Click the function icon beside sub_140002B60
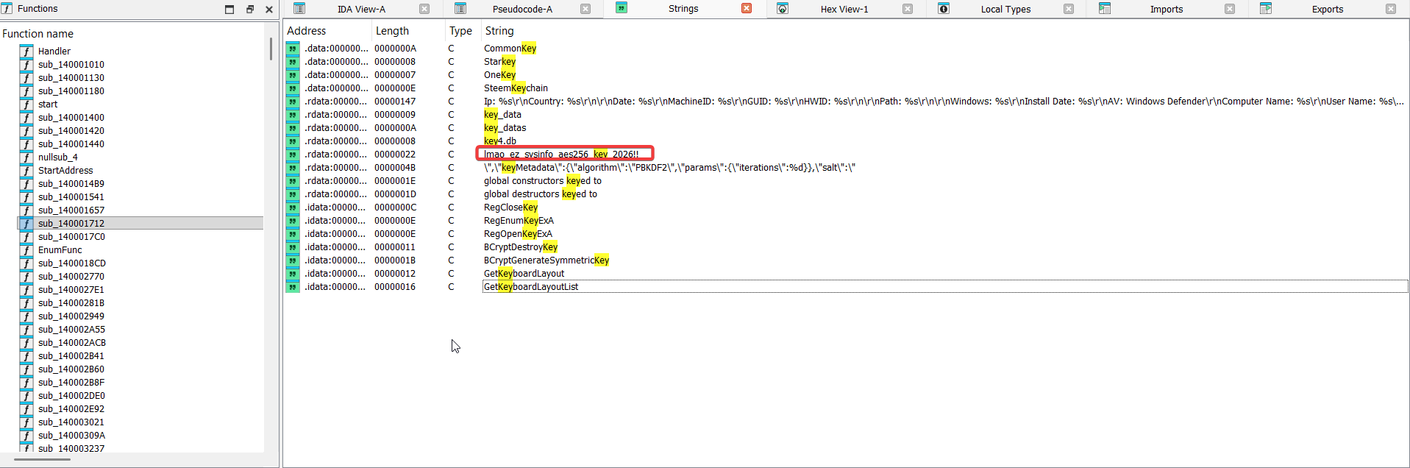Viewport: 1410px width, 468px height. pyautogui.click(x=26, y=369)
